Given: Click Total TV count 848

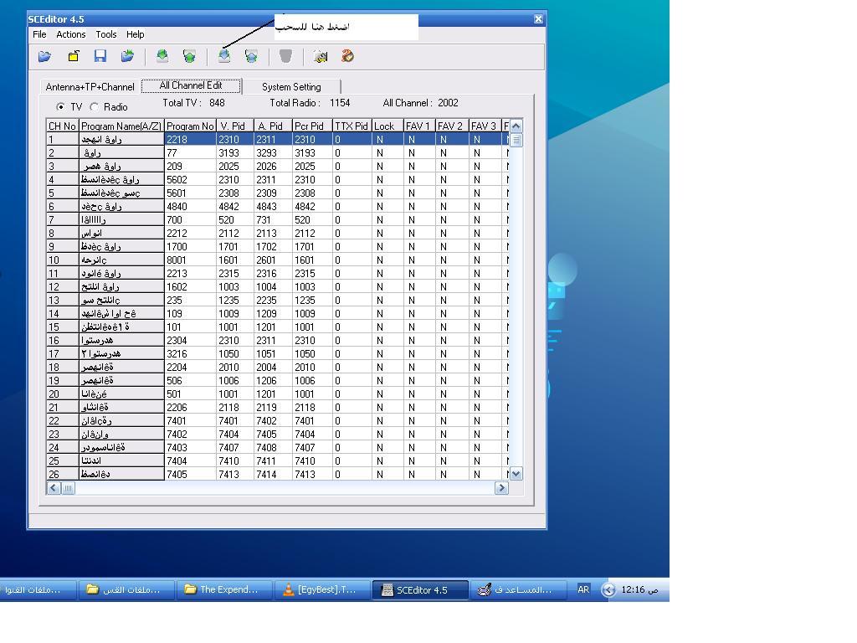Looking at the screenshot, I should coord(217,103).
